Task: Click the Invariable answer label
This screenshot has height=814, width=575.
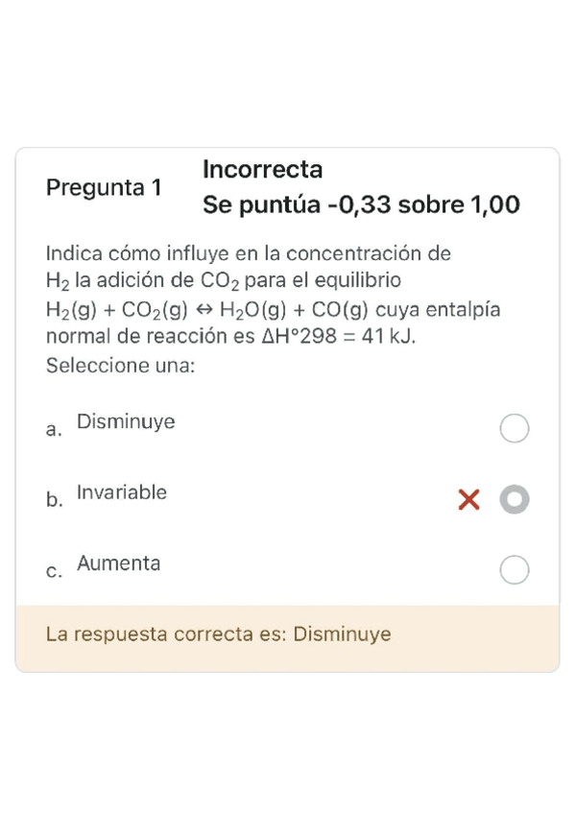Action: pyautogui.click(x=121, y=491)
